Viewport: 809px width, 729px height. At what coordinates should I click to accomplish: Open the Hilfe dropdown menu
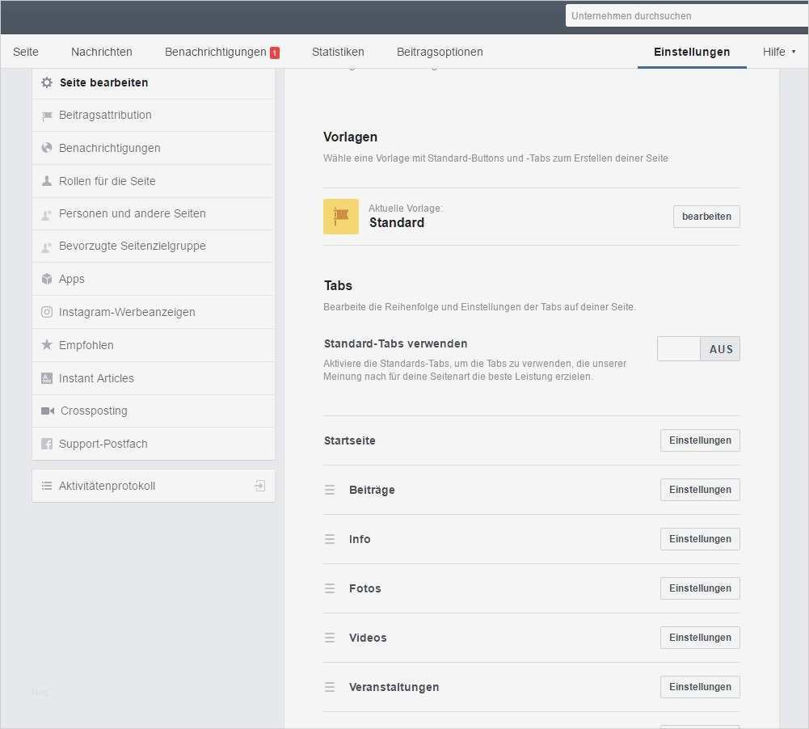click(x=779, y=52)
